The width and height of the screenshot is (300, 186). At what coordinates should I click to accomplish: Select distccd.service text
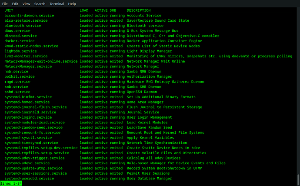tap(20, 36)
